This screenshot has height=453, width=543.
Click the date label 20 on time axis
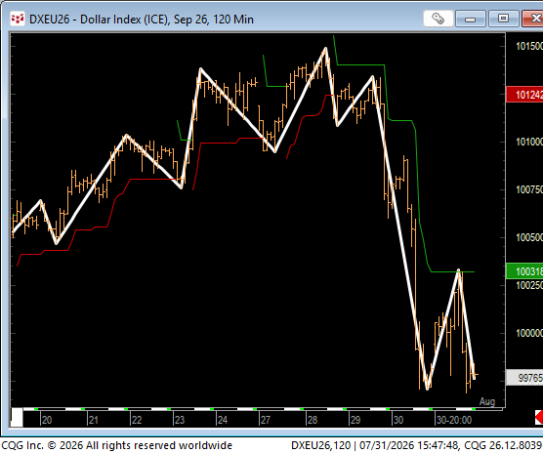[47, 420]
